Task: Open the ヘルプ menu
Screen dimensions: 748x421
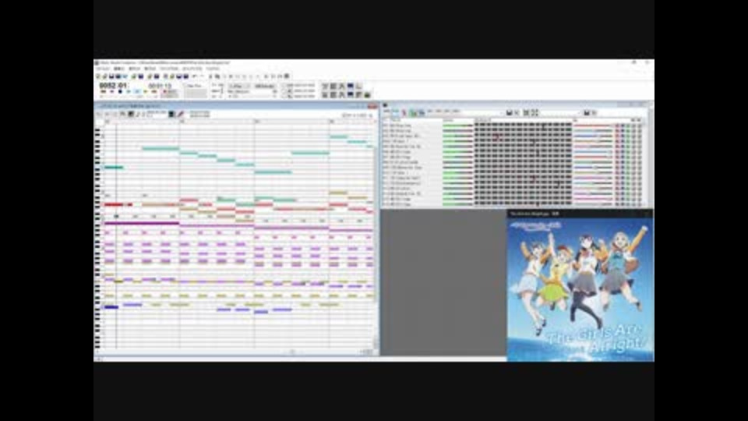Action: [212, 69]
